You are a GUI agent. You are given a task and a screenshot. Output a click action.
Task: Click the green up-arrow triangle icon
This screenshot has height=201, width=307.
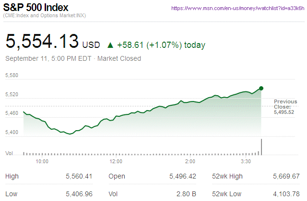click(x=110, y=45)
